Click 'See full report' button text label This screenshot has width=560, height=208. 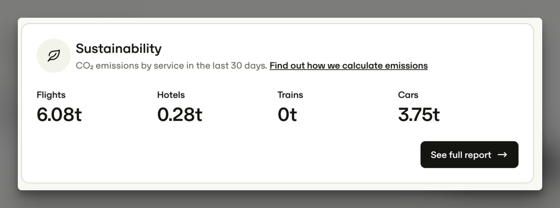point(461,155)
